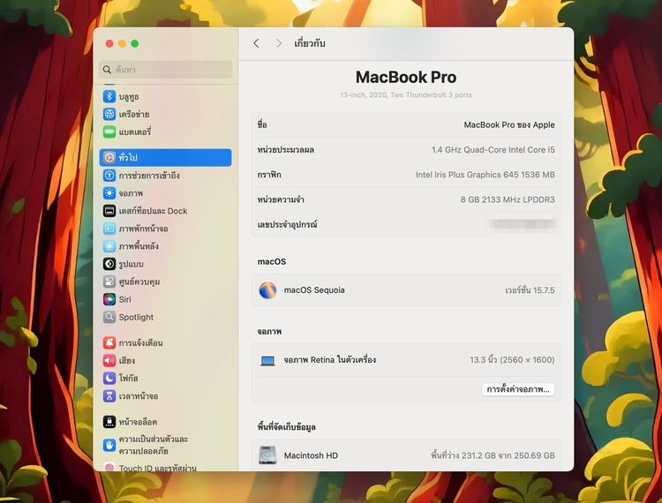Click the yellow minimize window button

point(122,43)
